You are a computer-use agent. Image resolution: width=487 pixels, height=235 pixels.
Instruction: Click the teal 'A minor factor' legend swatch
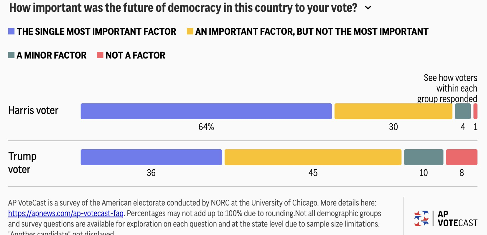pyautogui.click(x=11, y=55)
